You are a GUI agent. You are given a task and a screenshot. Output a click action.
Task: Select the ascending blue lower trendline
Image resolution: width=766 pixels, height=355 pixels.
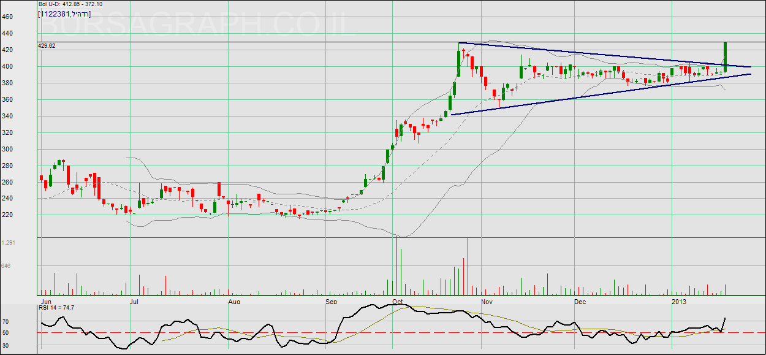point(601,94)
